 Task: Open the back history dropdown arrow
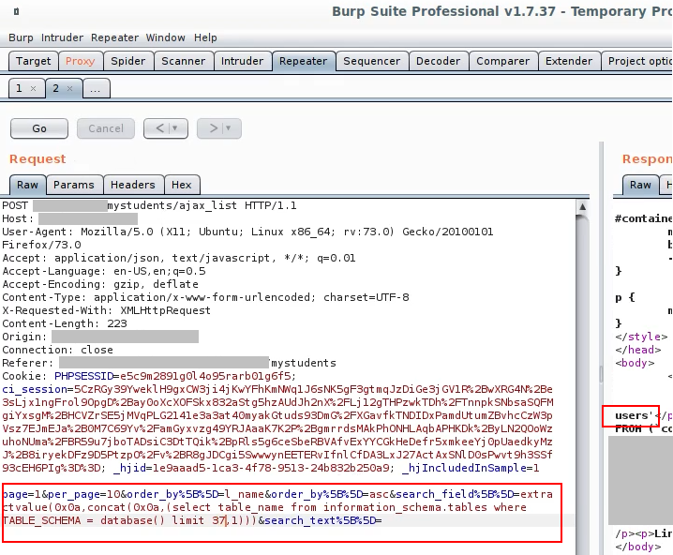[x=175, y=127]
